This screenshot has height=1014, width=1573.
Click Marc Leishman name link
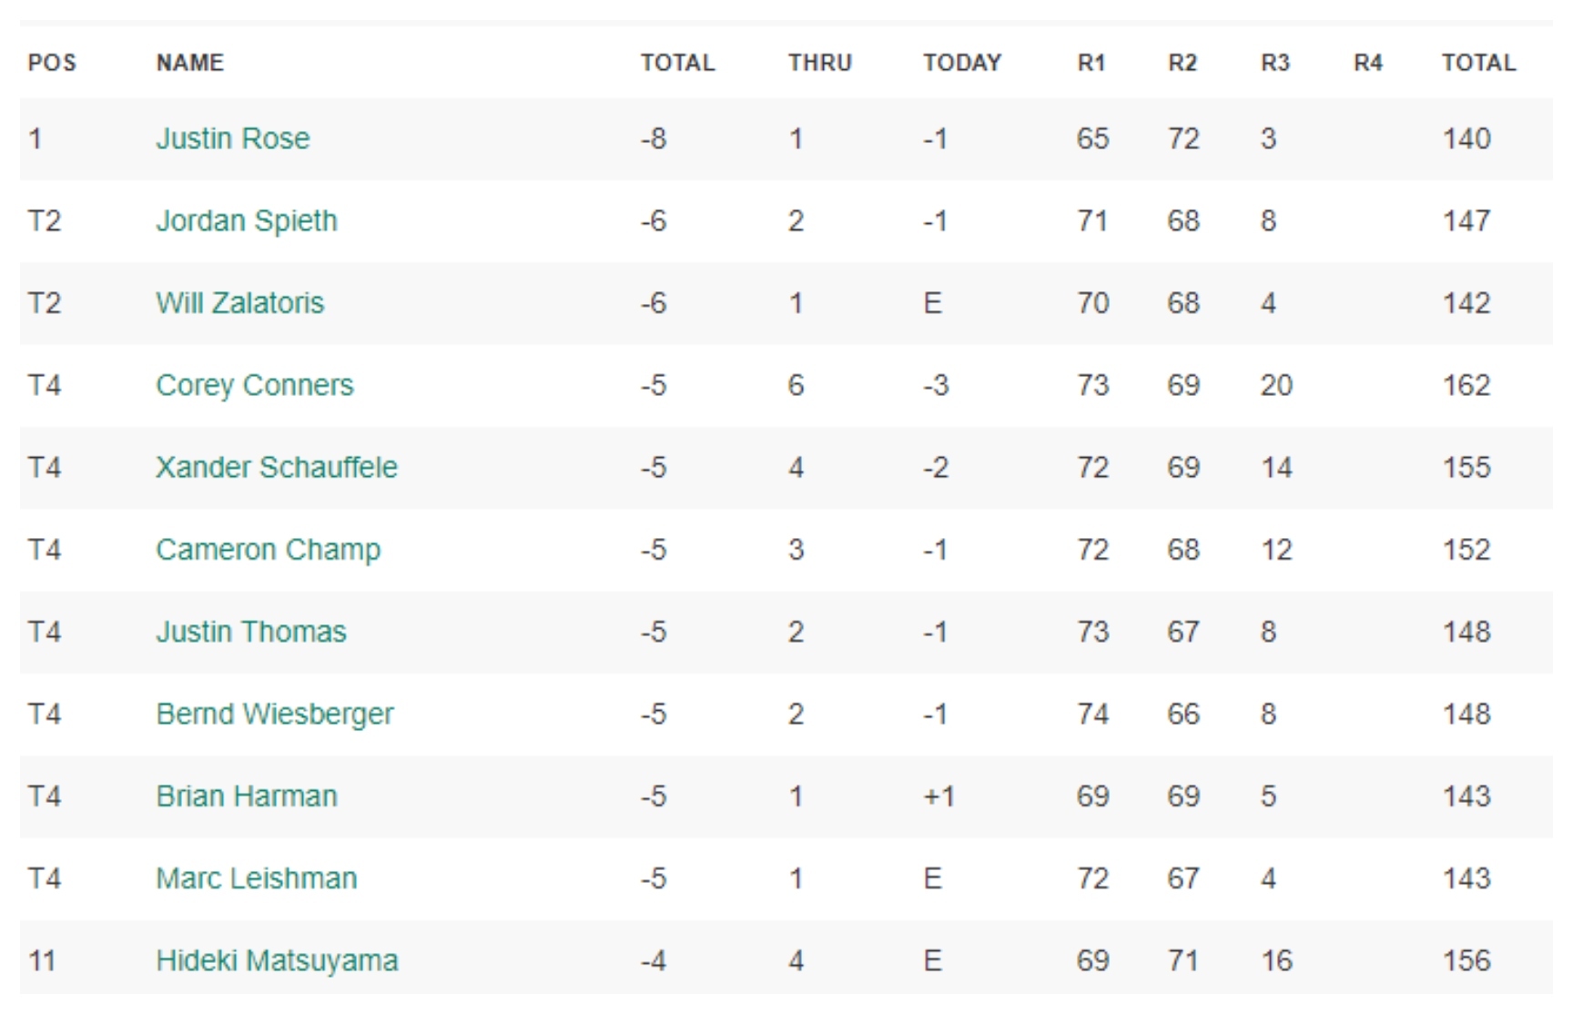256,878
